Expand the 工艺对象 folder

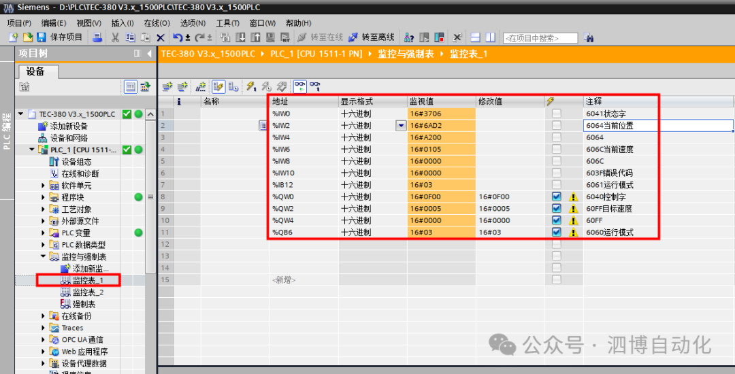tap(43, 209)
